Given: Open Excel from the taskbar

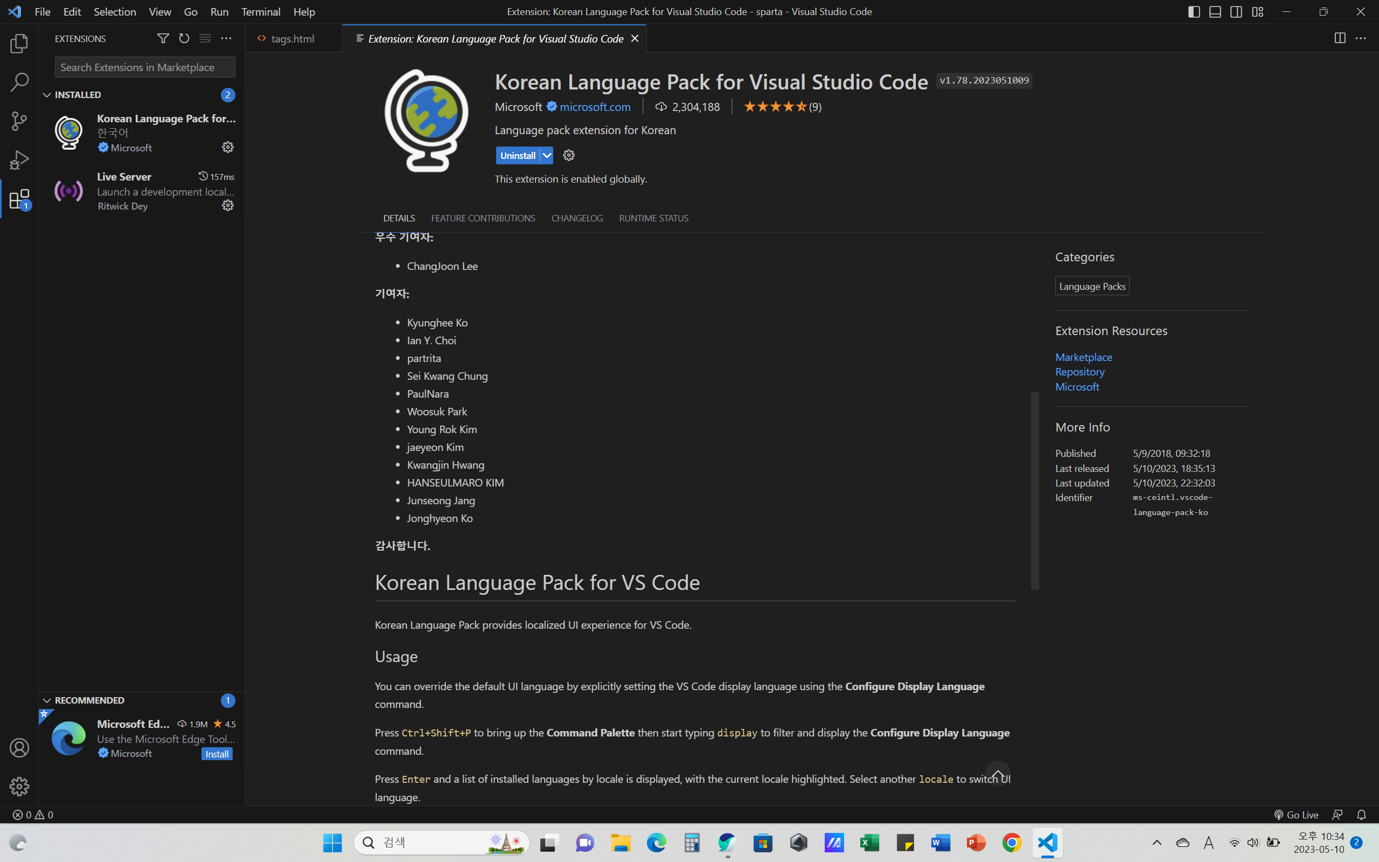Looking at the screenshot, I should (869, 843).
